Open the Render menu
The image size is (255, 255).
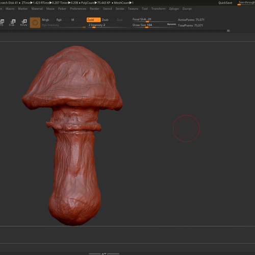94,9
